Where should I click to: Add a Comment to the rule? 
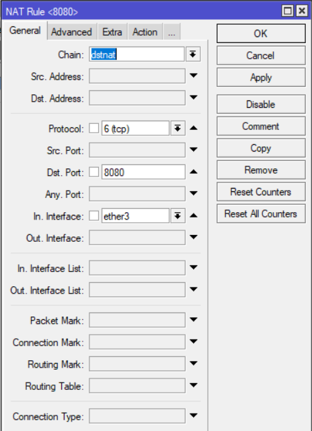click(261, 126)
